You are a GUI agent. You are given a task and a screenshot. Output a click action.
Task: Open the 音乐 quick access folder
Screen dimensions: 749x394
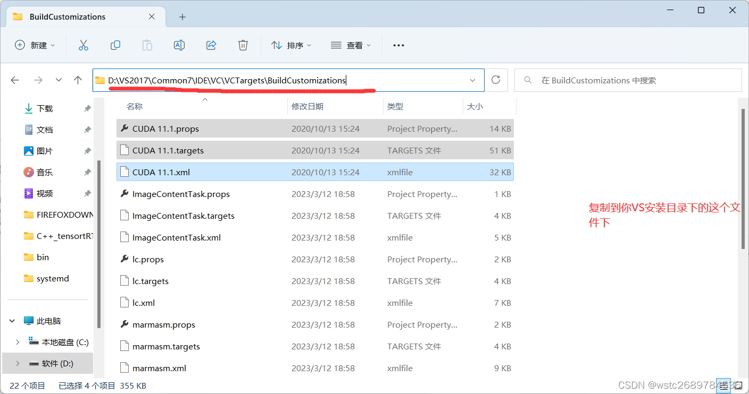pos(45,172)
